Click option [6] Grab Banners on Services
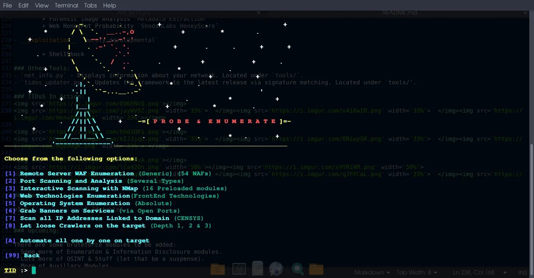 (92, 211)
